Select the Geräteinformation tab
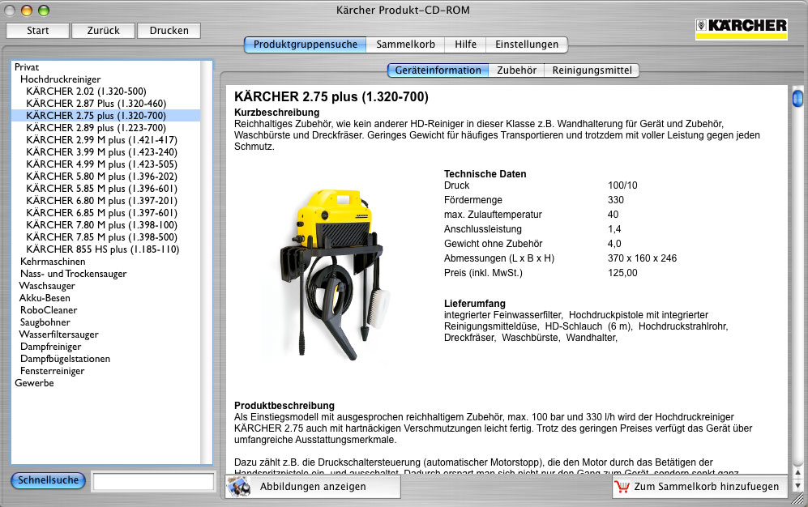The image size is (808, 507). (x=438, y=70)
